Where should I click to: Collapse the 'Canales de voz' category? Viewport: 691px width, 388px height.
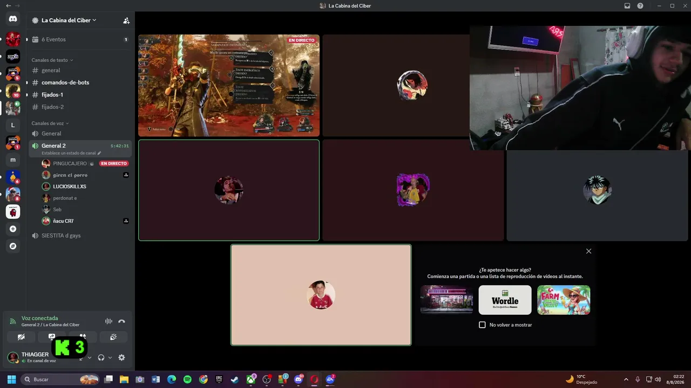coord(50,123)
